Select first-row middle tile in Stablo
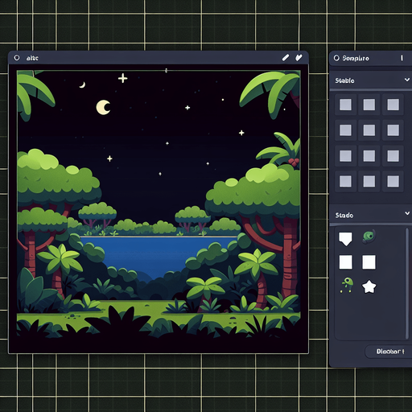The height and width of the screenshot is (412, 412). pyautogui.click(x=369, y=105)
